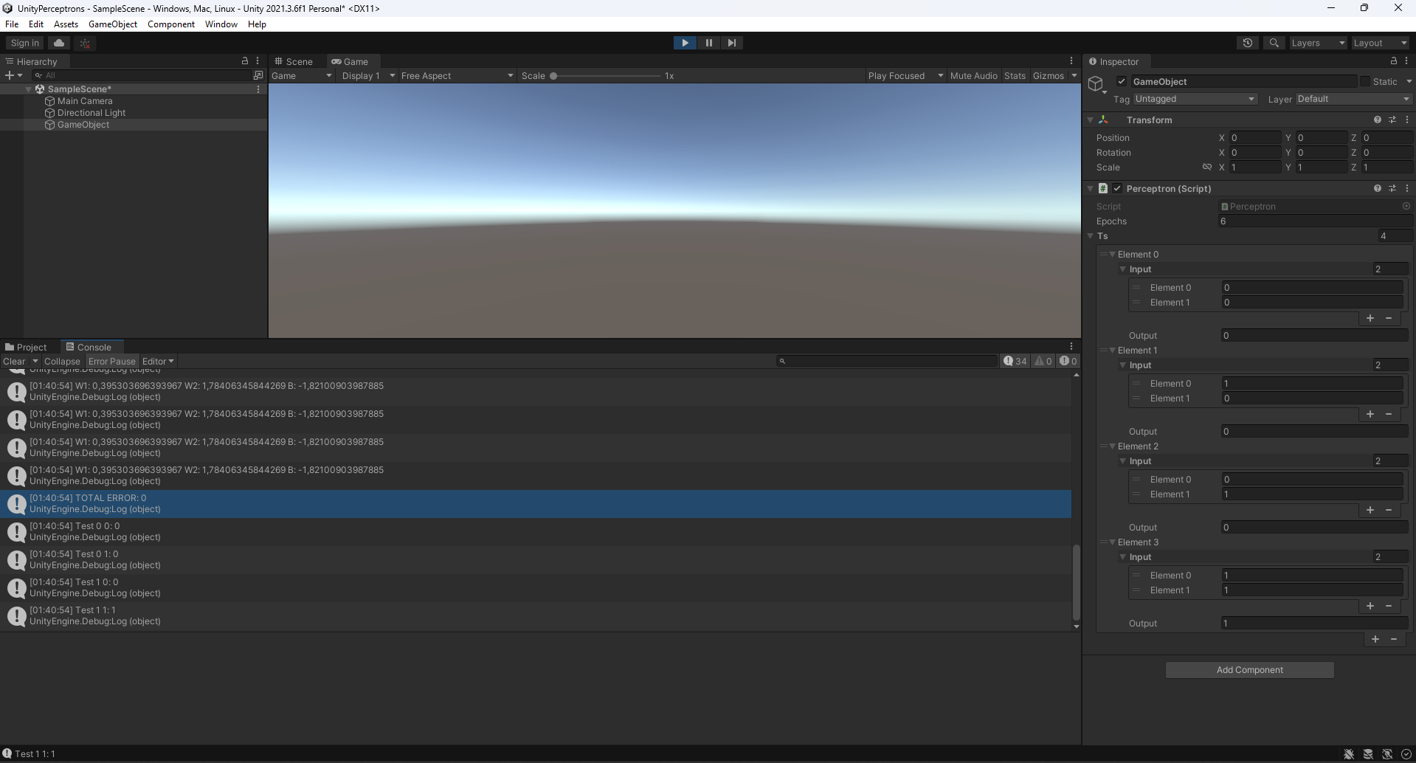The image size is (1416, 763).
Task: Open SampleScene options kebab menu
Action: (258, 89)
